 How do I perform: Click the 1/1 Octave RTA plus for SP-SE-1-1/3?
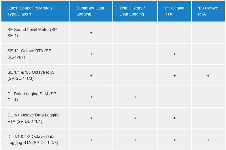tap(175, 75)
